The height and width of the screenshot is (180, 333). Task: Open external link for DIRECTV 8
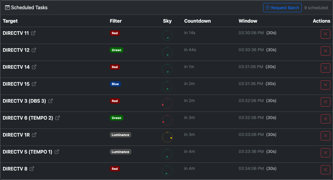(32, 169)
